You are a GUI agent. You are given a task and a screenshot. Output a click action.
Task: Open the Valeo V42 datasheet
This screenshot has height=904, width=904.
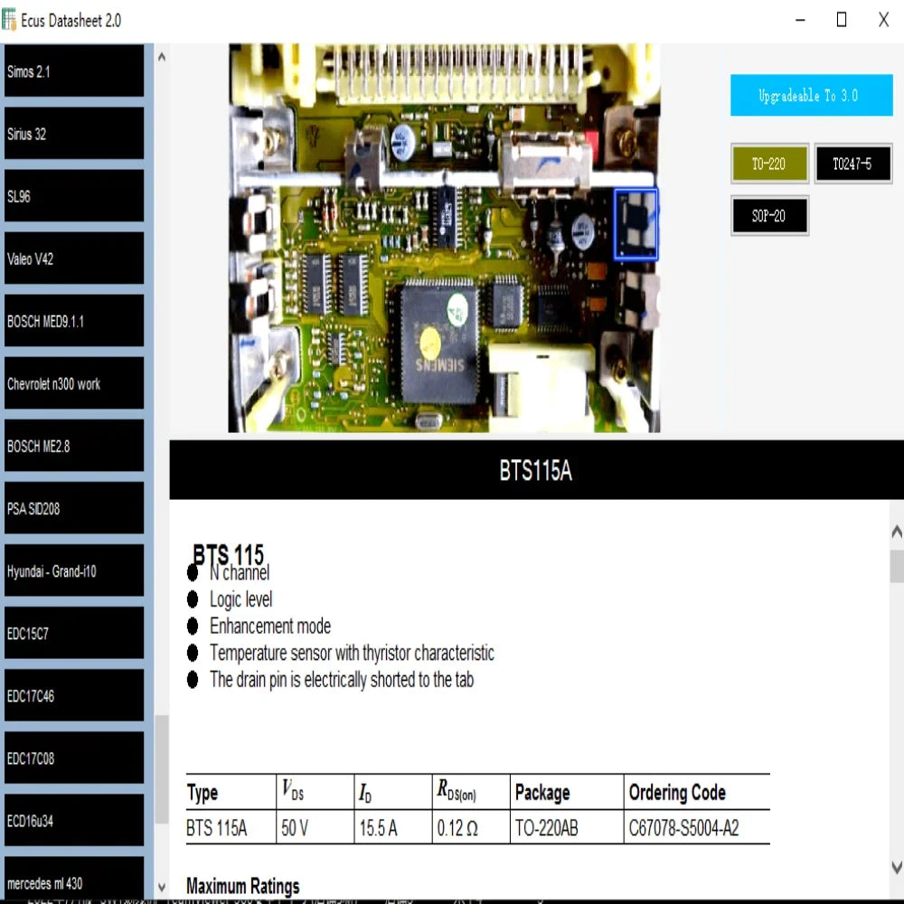(x=72, y=259)
